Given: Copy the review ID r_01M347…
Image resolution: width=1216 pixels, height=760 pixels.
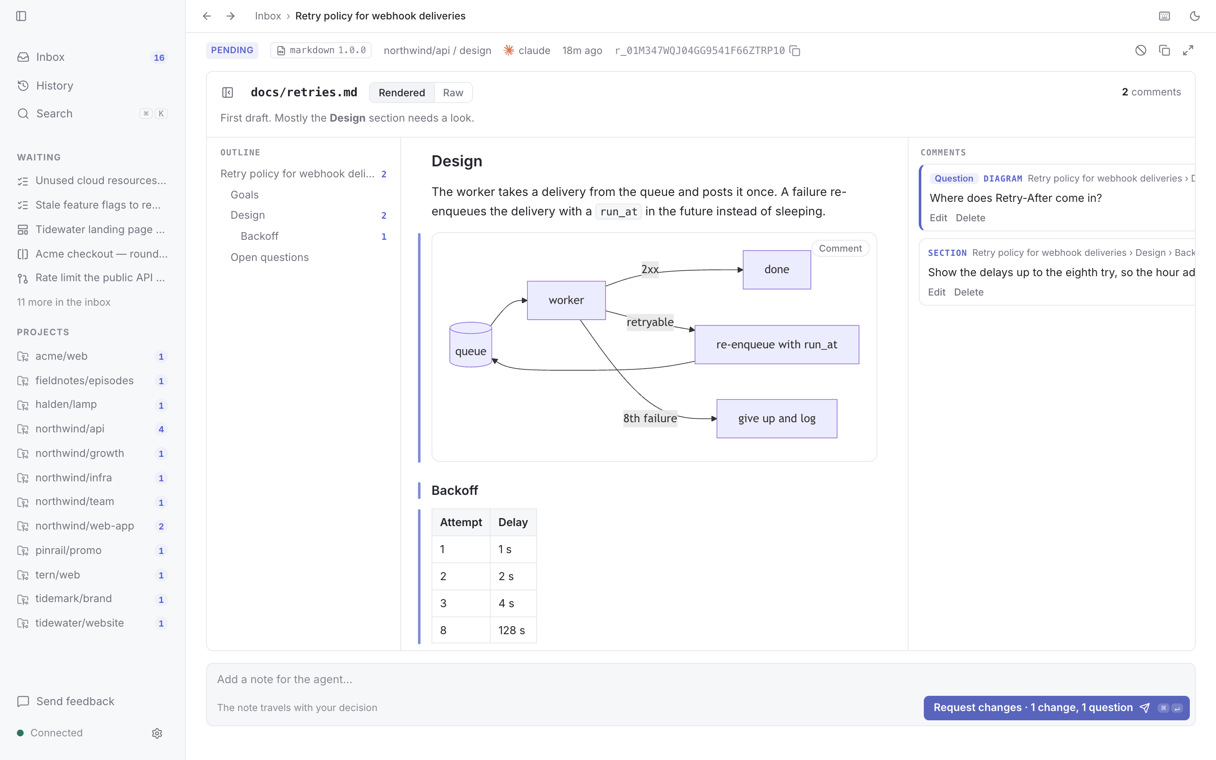Looking at the screenshot, I should (795, 51).
